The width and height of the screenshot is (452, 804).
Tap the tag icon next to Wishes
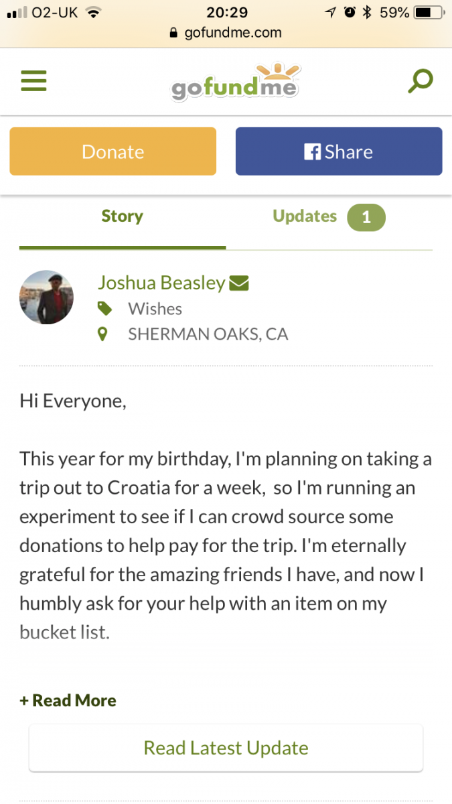104,308
